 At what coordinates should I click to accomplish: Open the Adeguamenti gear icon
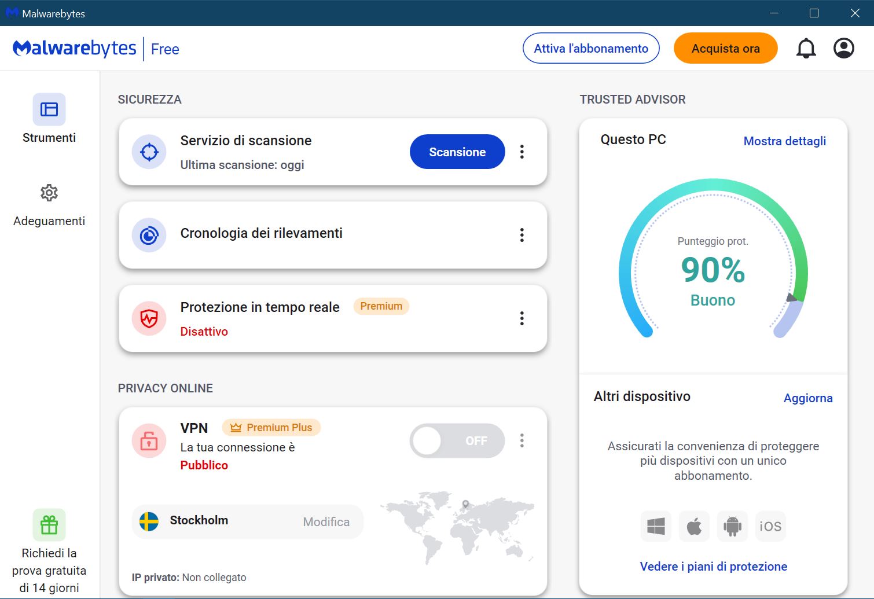coord(49,193)
